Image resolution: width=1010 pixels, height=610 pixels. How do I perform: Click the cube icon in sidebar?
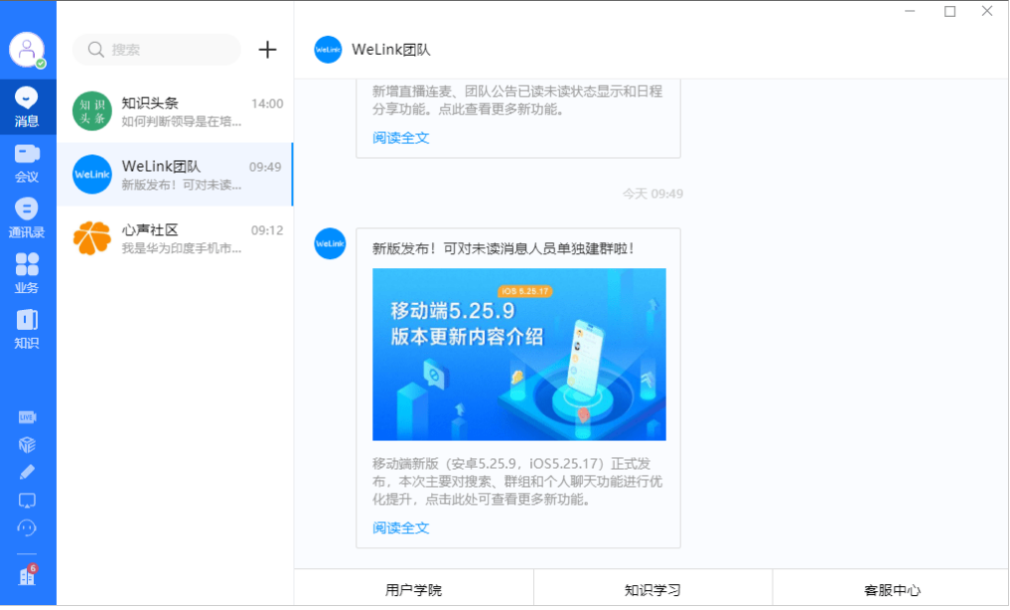27,445
